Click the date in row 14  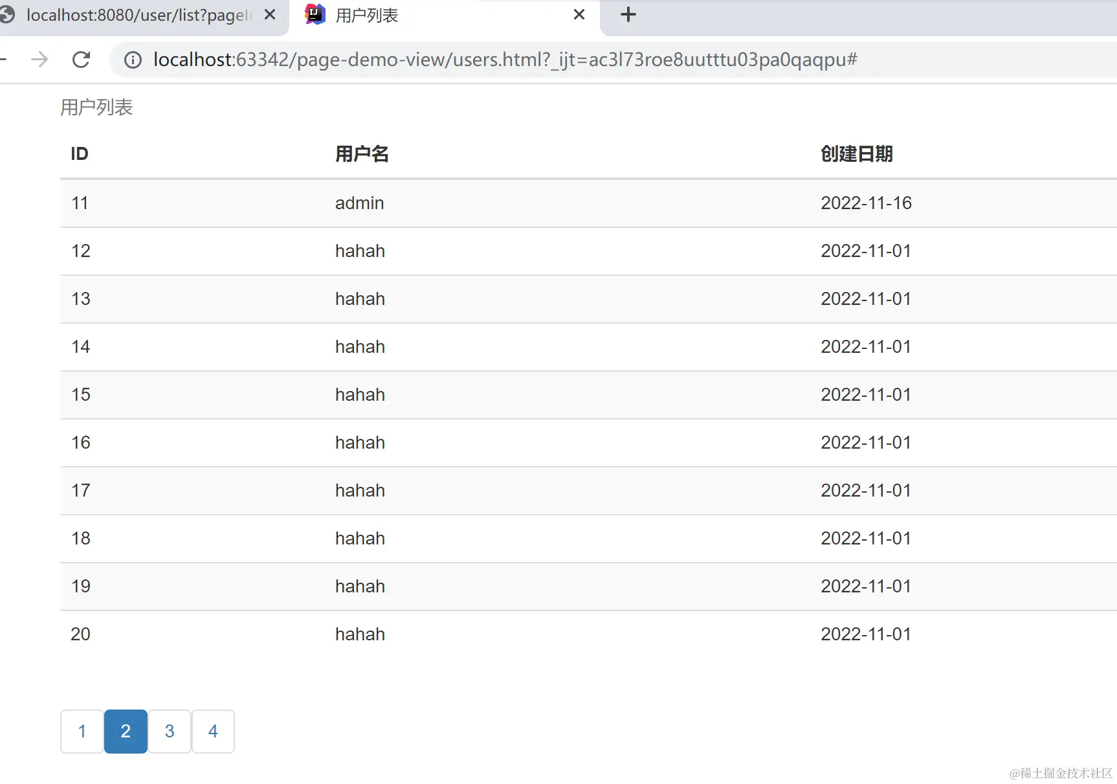(x=866, y=347)
